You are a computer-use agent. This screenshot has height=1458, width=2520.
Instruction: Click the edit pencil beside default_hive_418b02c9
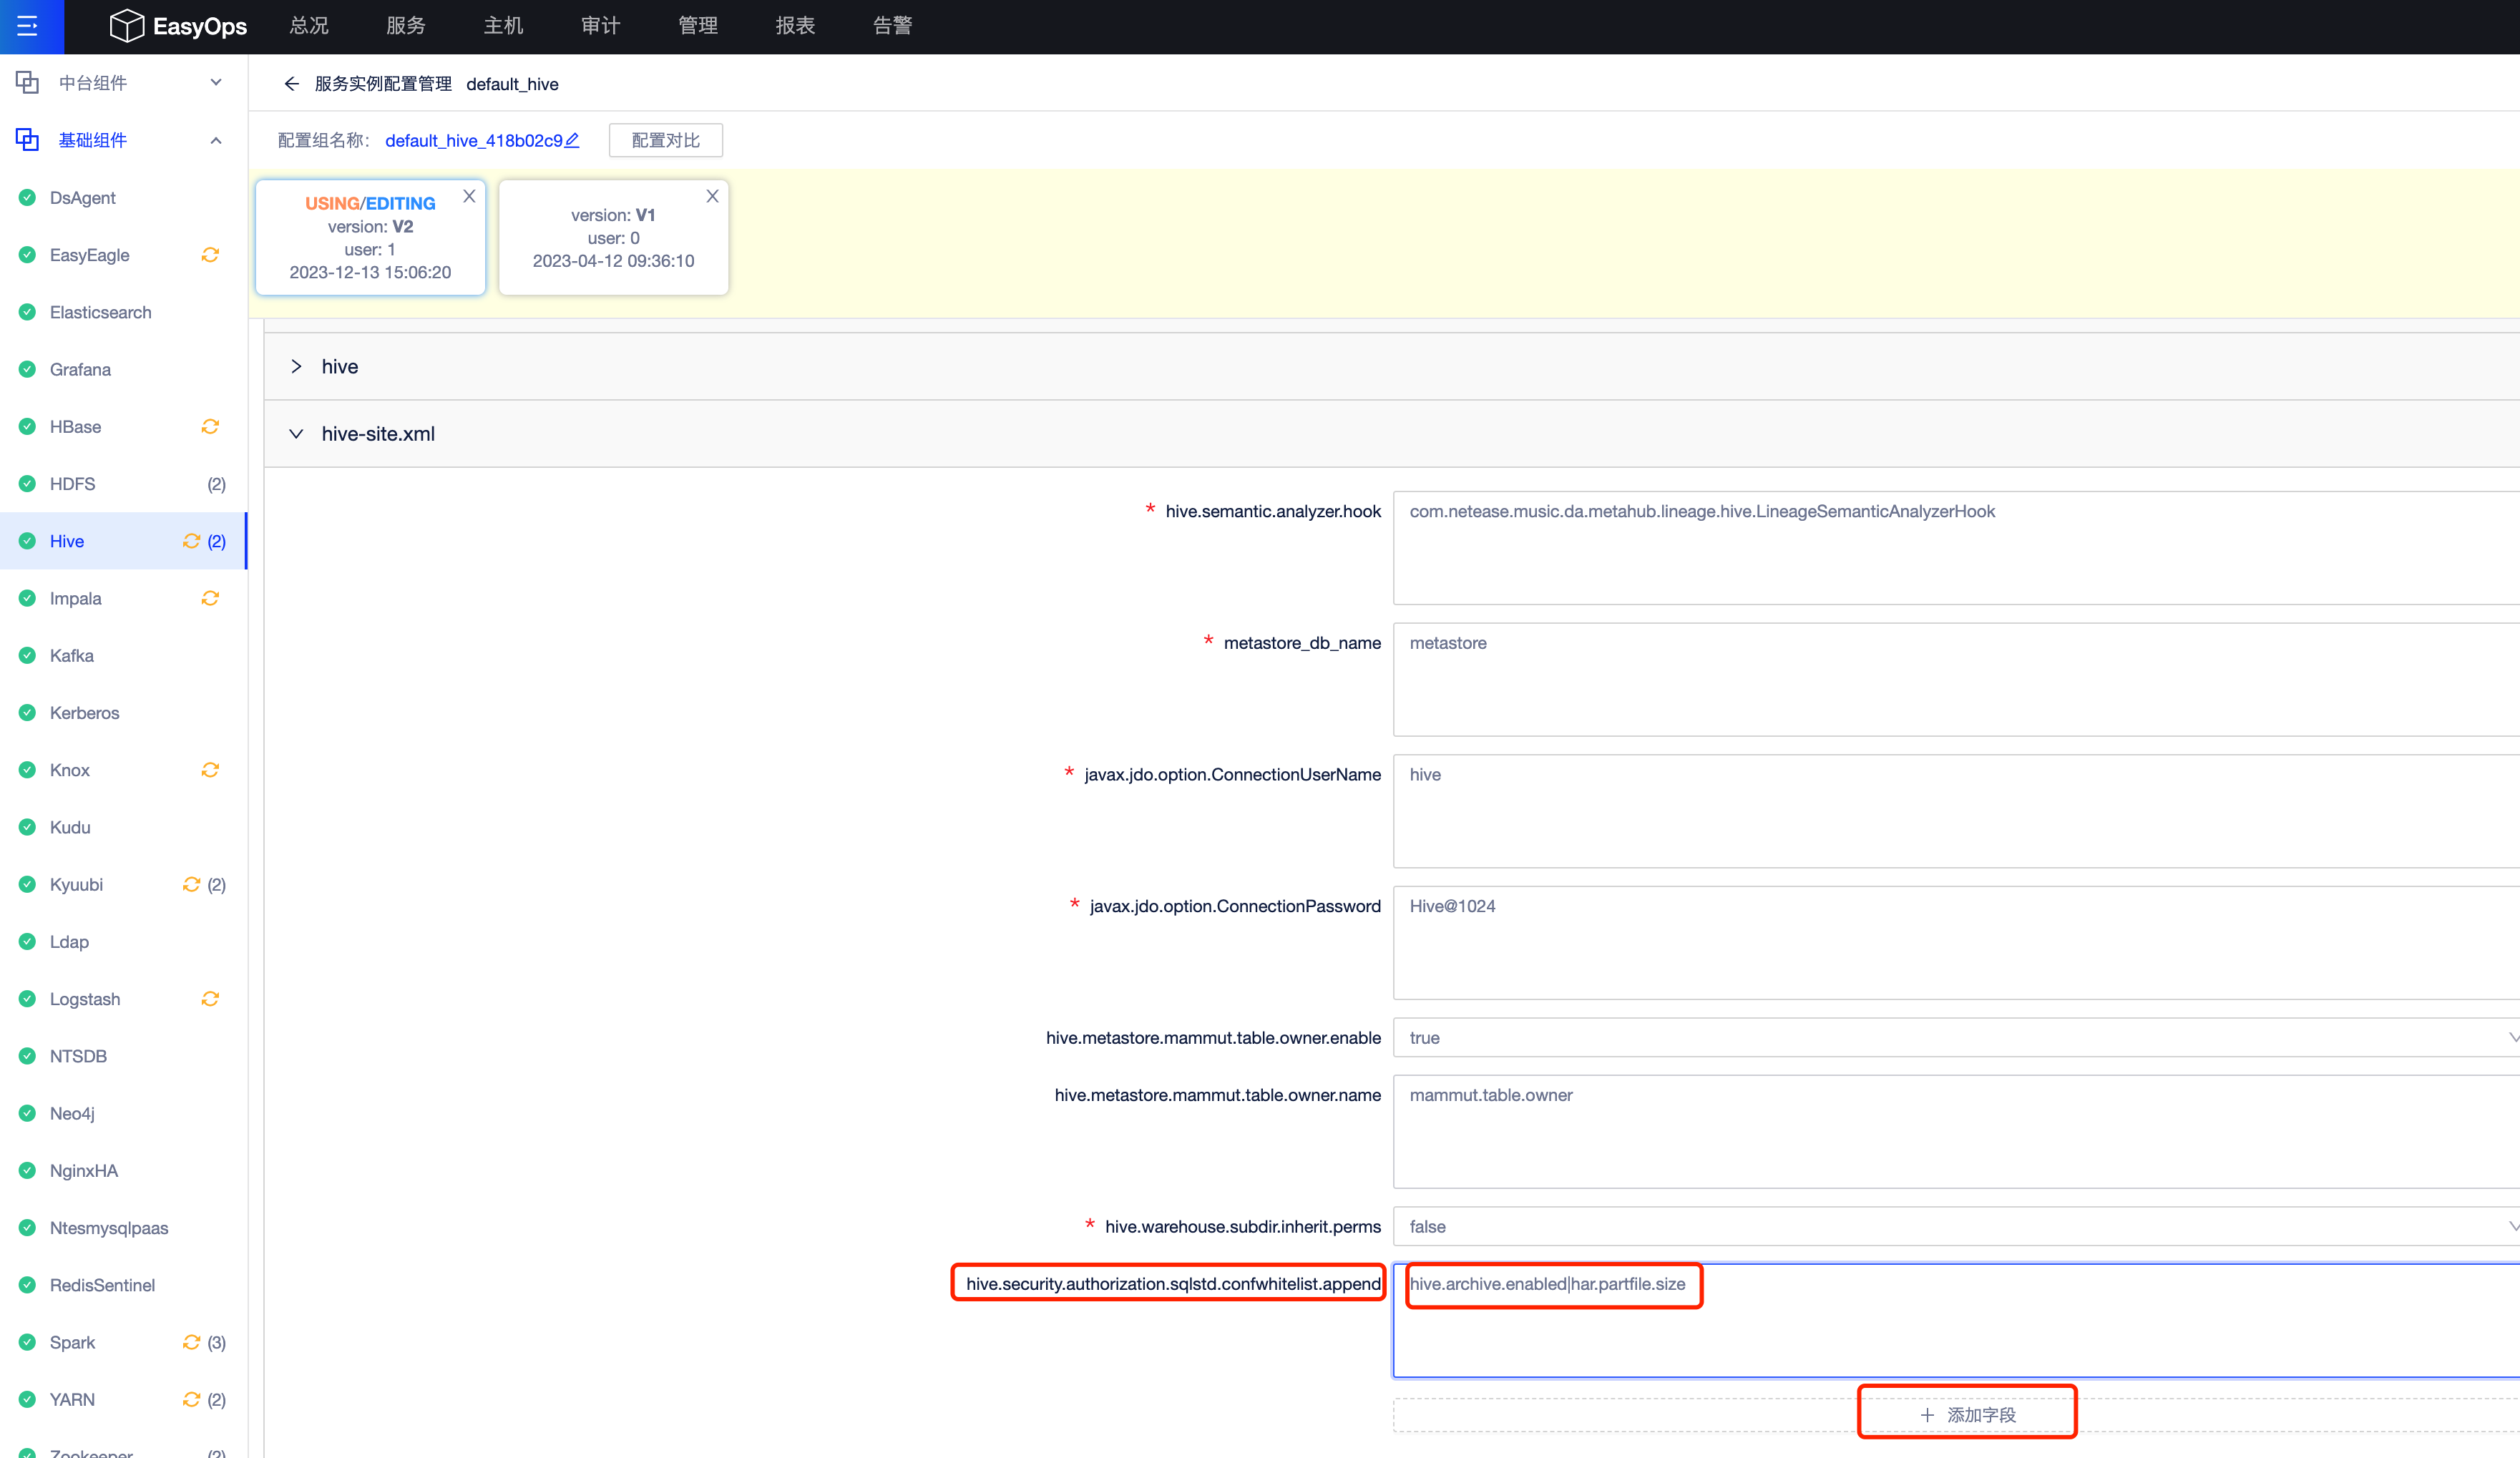coord(570,140)
